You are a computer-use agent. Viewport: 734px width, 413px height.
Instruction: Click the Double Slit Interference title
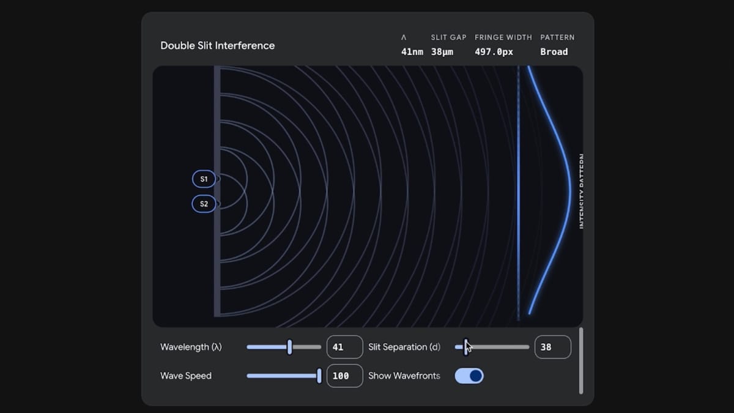[218, 45]
